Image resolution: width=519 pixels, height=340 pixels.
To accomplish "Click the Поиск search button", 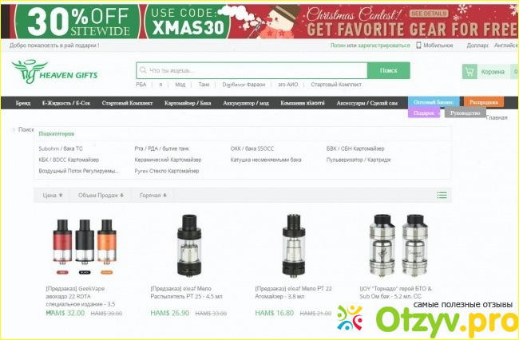I will tap(389, 70).
